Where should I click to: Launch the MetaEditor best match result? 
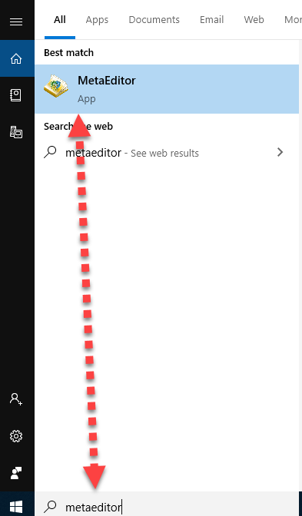(x=167, y=89)
